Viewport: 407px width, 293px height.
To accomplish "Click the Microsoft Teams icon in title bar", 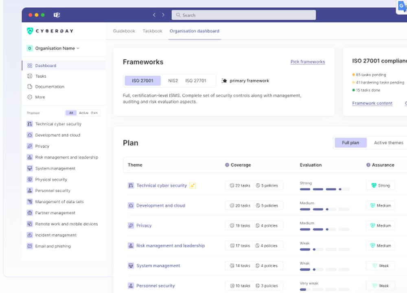I will click(57, 15).
